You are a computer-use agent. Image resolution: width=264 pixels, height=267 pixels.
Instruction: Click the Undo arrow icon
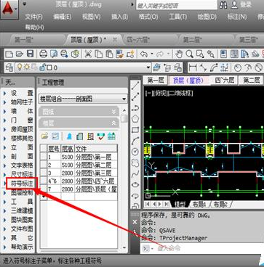click(x=144, y=54)
